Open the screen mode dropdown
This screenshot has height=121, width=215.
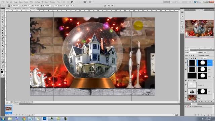click(91, 2)
